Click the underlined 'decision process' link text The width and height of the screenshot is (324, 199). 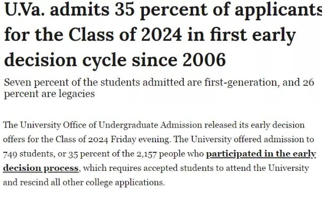(x=41, y=168)
